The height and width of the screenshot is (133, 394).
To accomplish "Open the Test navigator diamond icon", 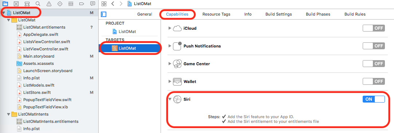I will tap(60, 4).
